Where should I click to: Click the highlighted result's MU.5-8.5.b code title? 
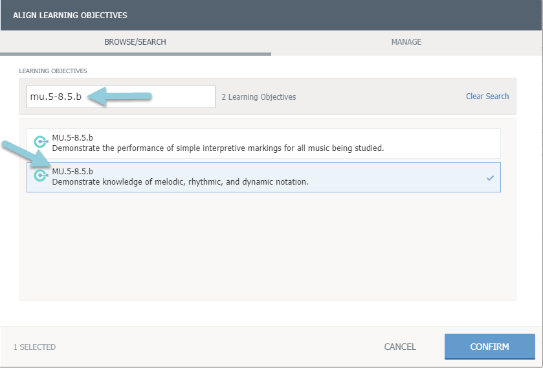(x=72, y=172)
